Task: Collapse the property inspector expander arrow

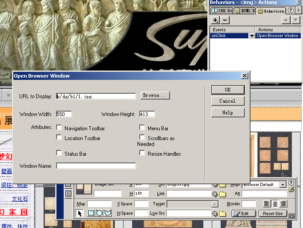Action: pyautogui.click(x=291, y=216)
